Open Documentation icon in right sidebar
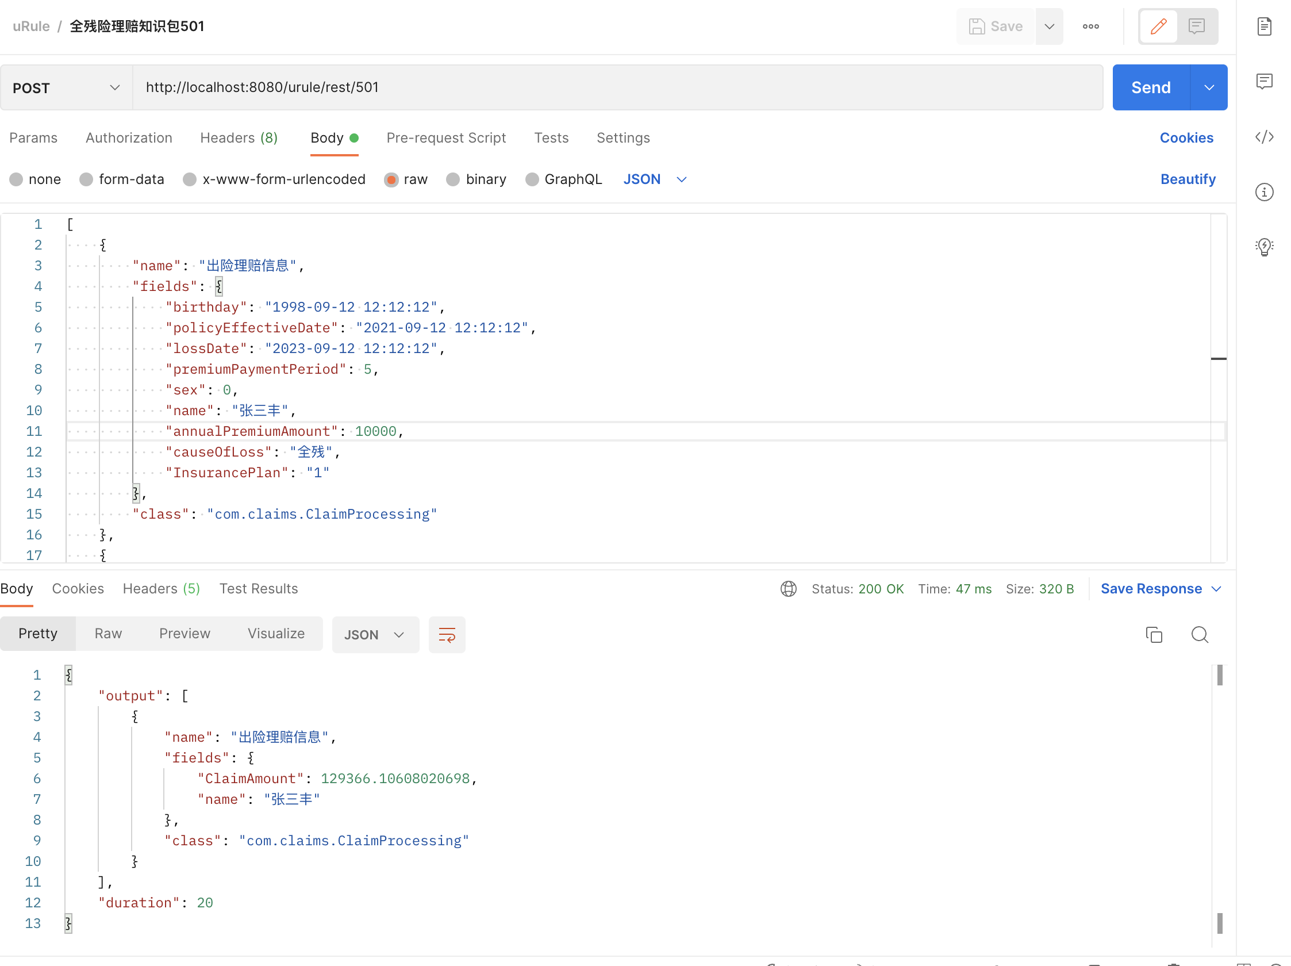 click(1264, 26)
